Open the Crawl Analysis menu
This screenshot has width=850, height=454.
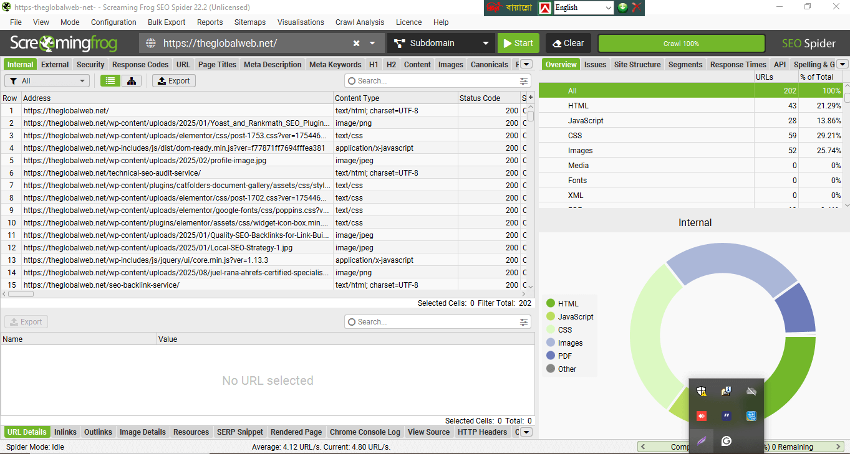tap(360, 22)
